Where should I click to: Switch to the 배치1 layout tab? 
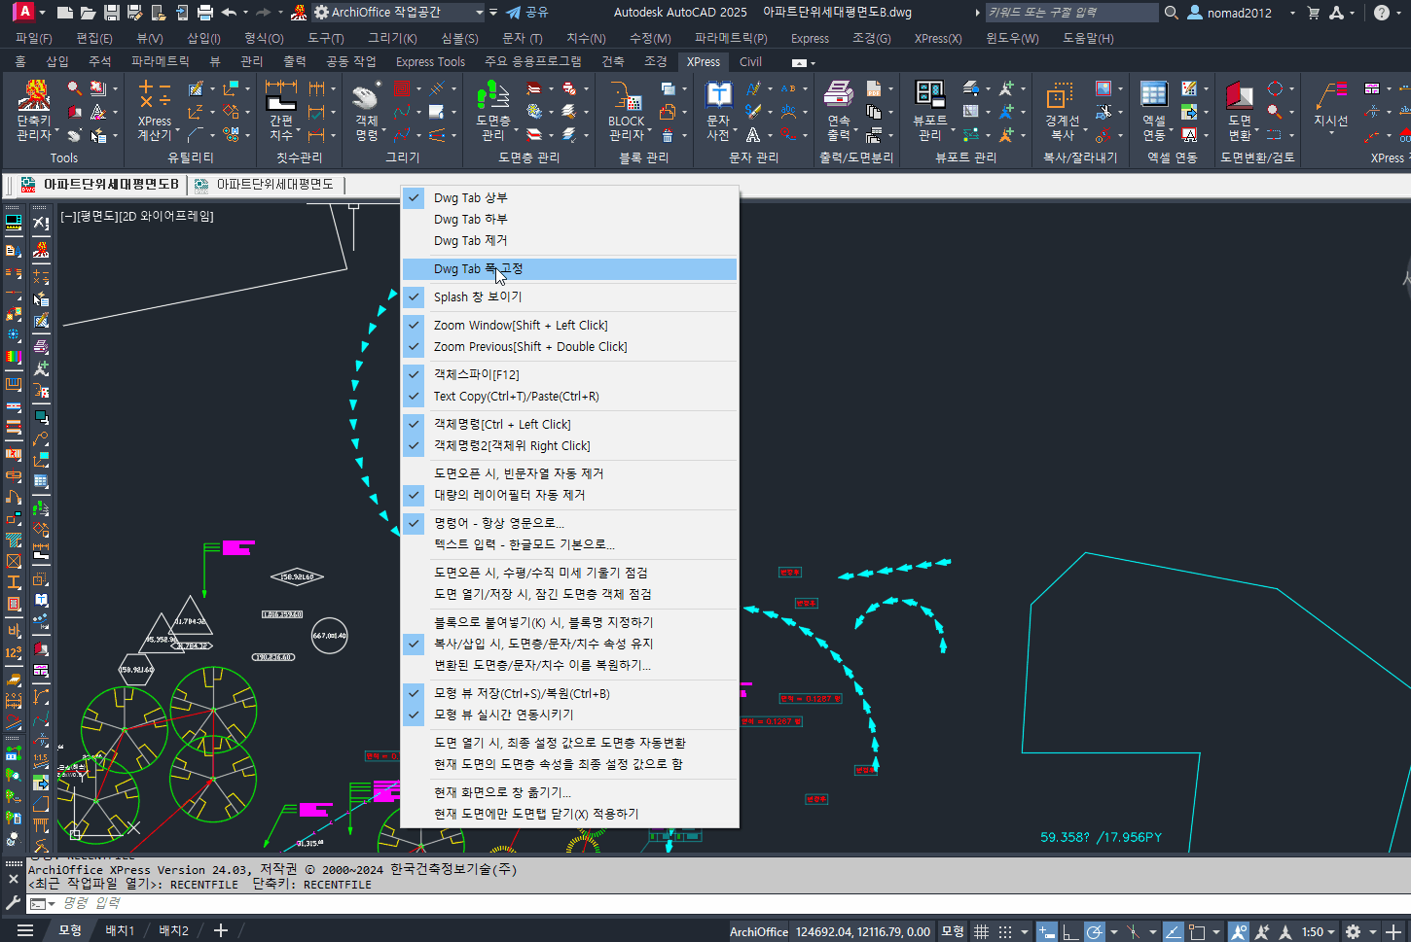point(120,930)
